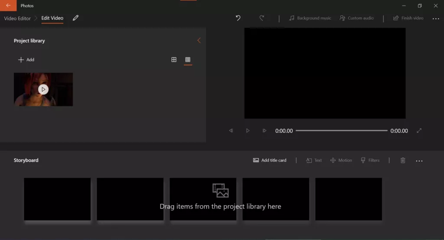Go back to Video Editor breadcrumb

click(x=17, y=18)
